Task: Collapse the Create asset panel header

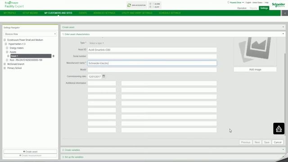Action: click(283, 27)
